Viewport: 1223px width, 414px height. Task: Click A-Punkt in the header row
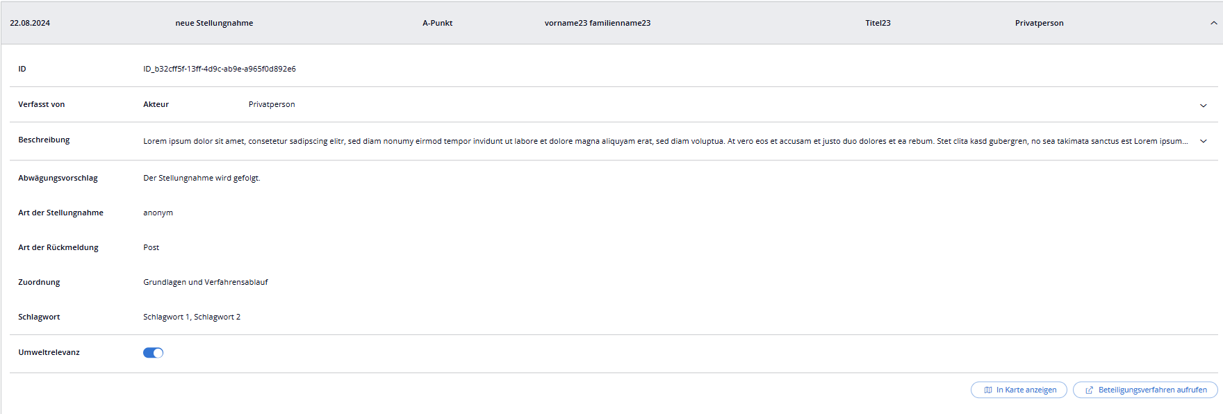pos(437,23)
